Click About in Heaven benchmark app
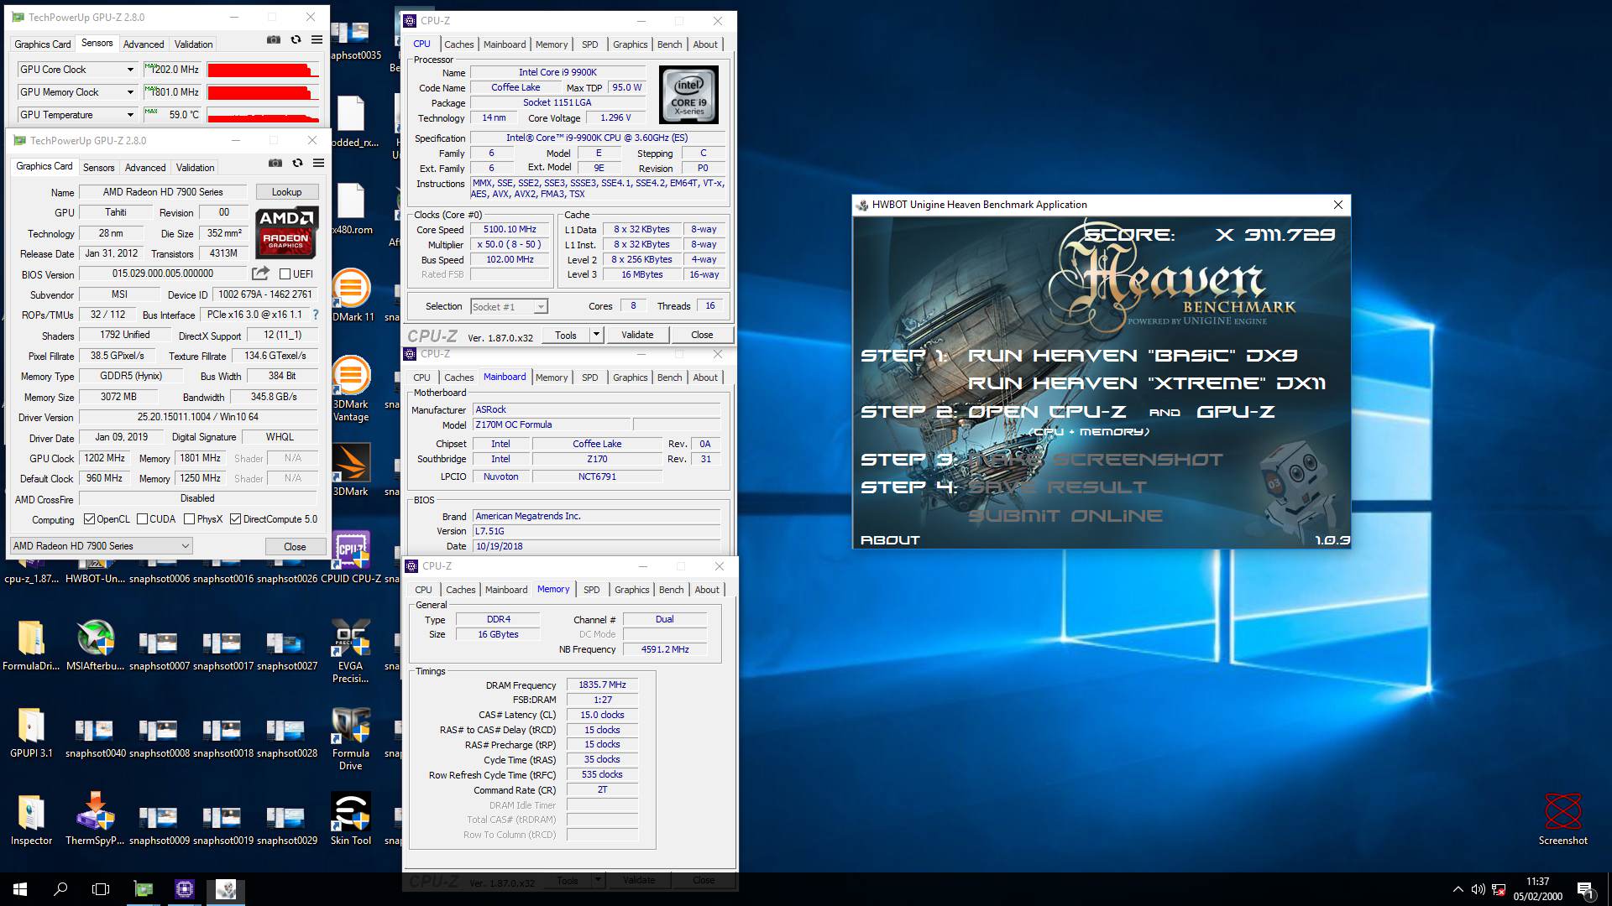Image resolution: width=1612 pixels, height=906 pixels. point(890,540)
